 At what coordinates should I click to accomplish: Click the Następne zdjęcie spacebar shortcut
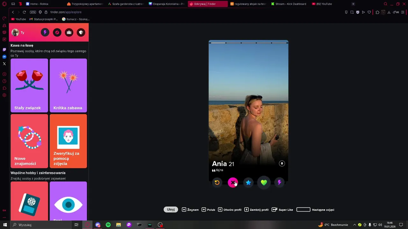315,210
